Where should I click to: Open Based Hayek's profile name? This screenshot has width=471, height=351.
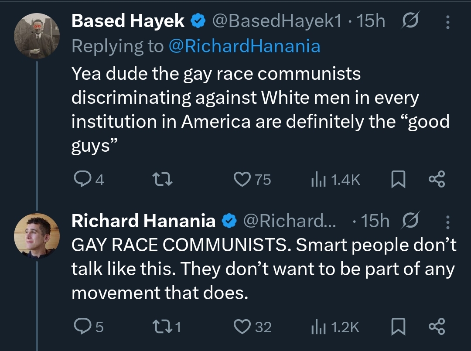[x=128, y=21]
